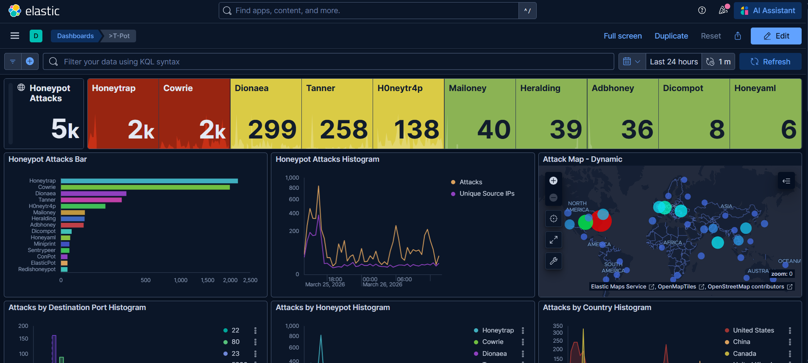Open options for Canada legend entry
Image resolution: width=808 pixels, height=363 pixels.
[x=790, y=354]
